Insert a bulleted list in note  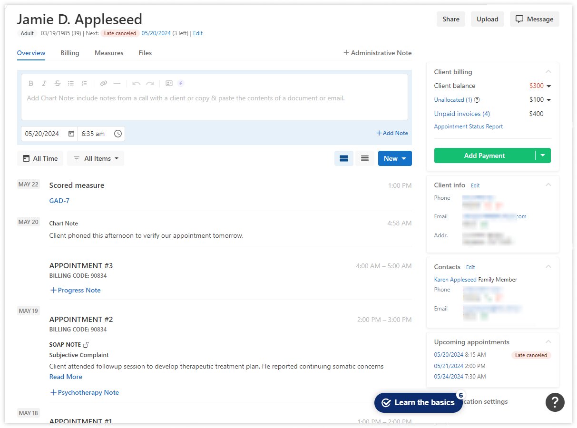coord(71,83)
